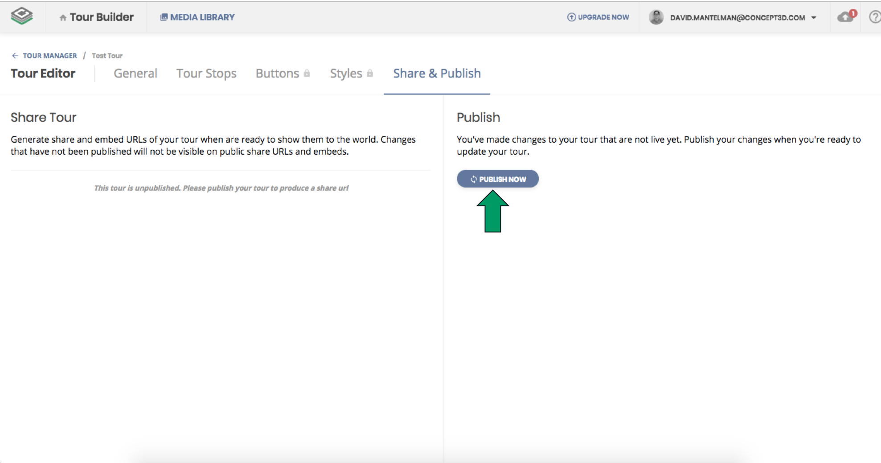
Task: Select the Buttons tab
Action: 277,74
